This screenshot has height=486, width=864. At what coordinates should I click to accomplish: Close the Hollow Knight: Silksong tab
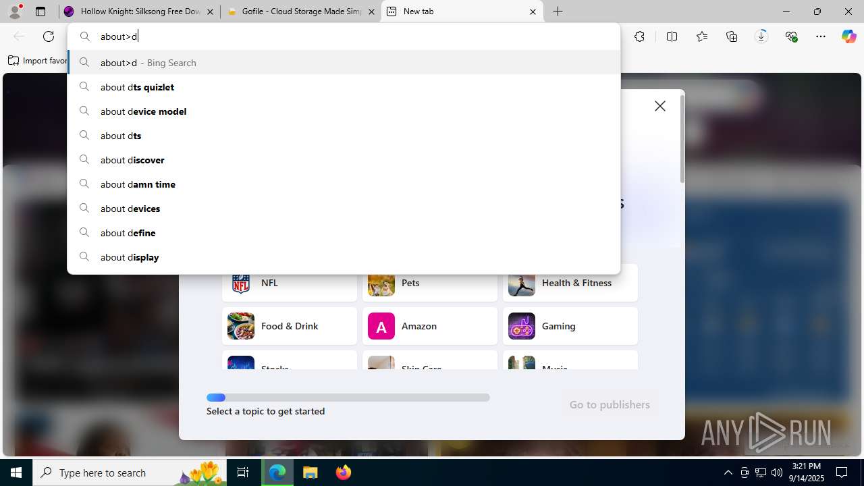tap(210, 11)
